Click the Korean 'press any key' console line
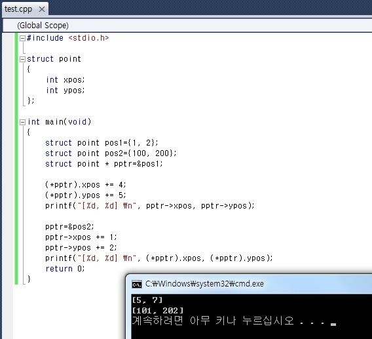The width and height of the screenshot is (372, 339). click(234, 321)
